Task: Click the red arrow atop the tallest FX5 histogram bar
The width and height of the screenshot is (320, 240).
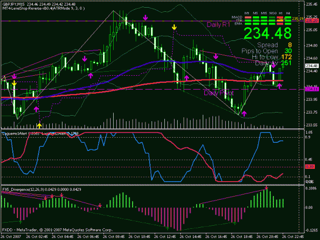Action: pyautogui.click(x=266, y=188)
